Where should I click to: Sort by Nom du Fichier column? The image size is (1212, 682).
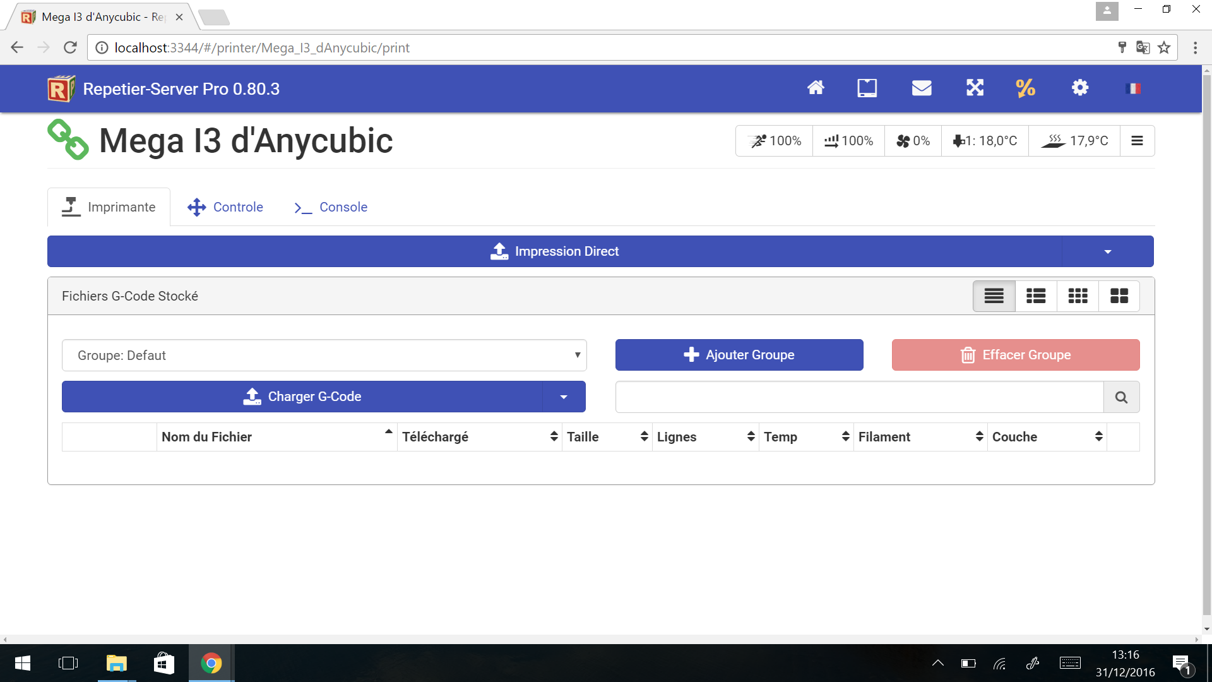tap(276, 437)
